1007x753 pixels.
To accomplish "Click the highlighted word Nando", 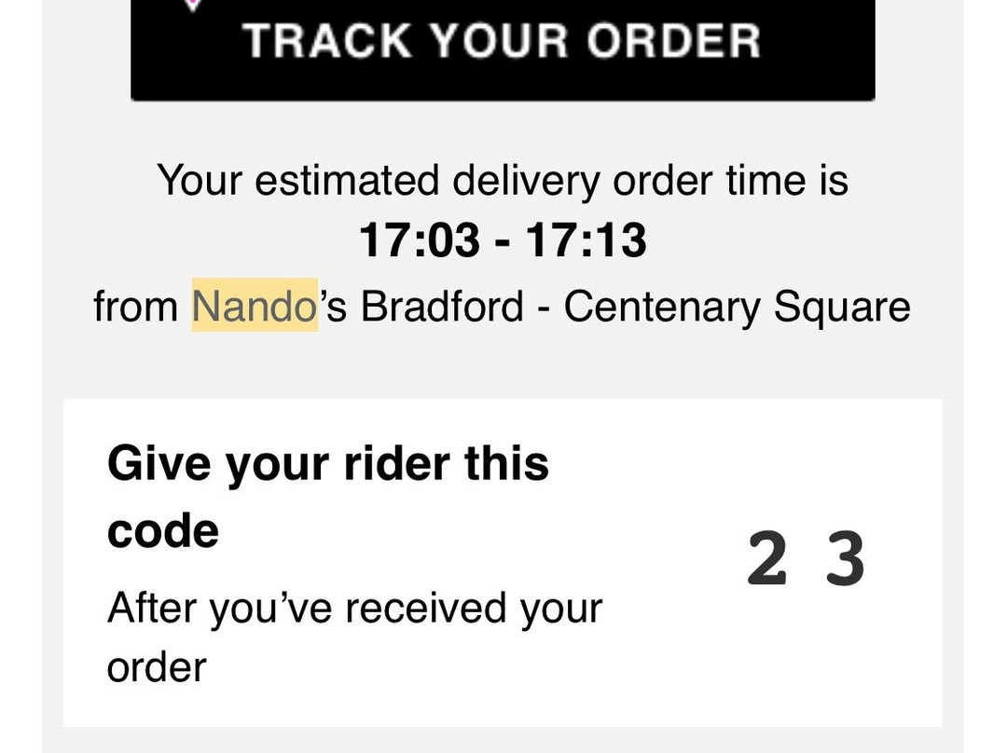I will 254,307.
